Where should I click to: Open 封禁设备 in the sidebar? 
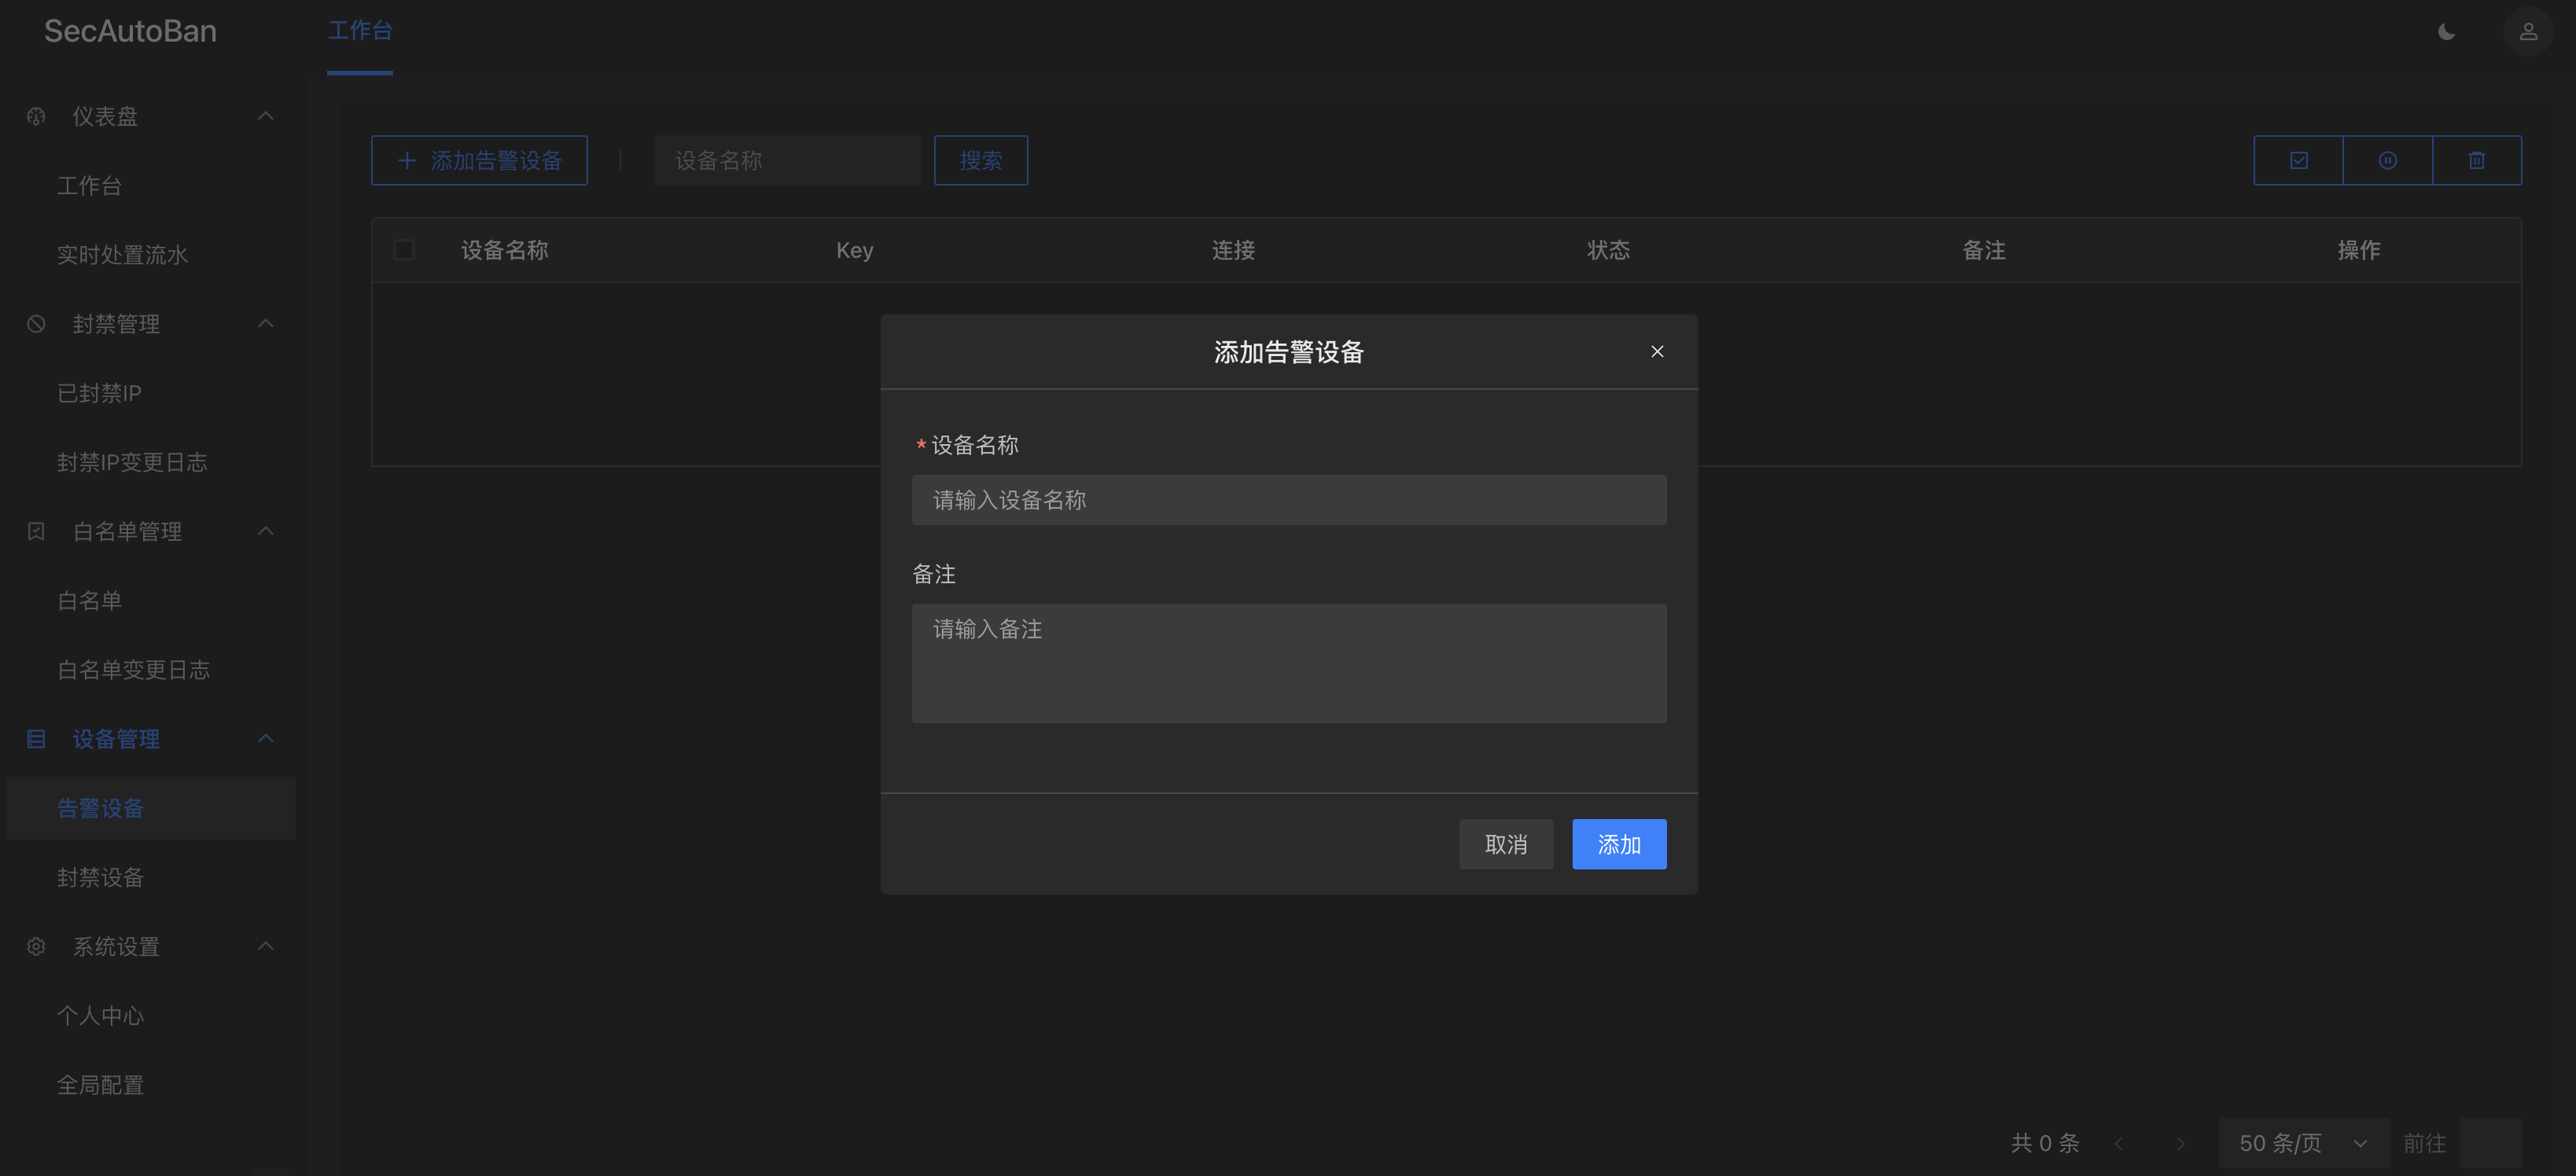coord(100,877)
